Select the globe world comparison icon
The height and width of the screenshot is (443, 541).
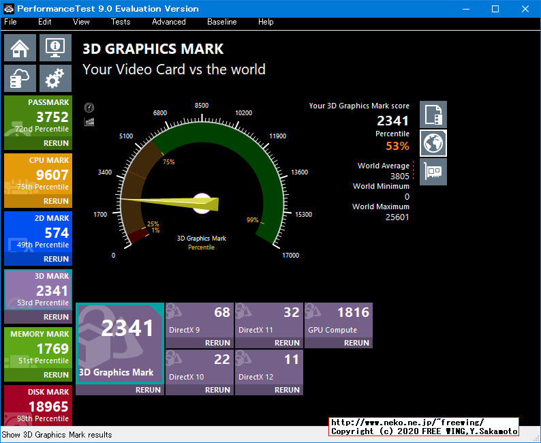(x=433, y=143)
